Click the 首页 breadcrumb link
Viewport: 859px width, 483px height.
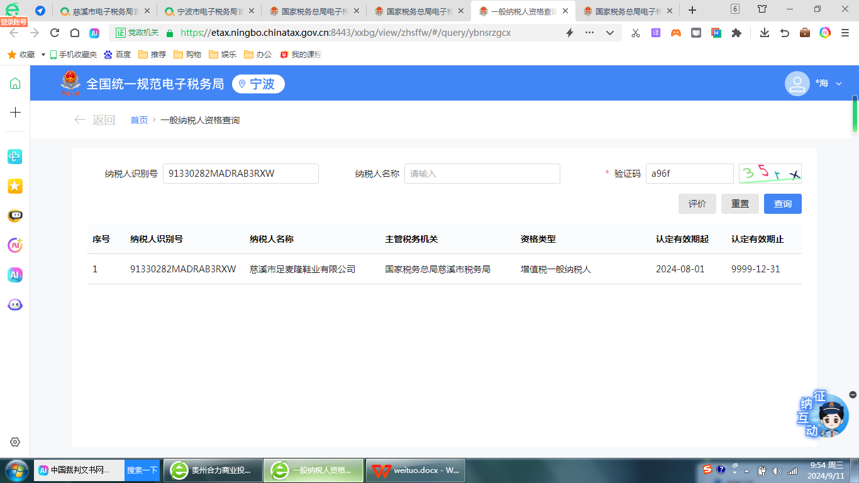pos(139,120)
